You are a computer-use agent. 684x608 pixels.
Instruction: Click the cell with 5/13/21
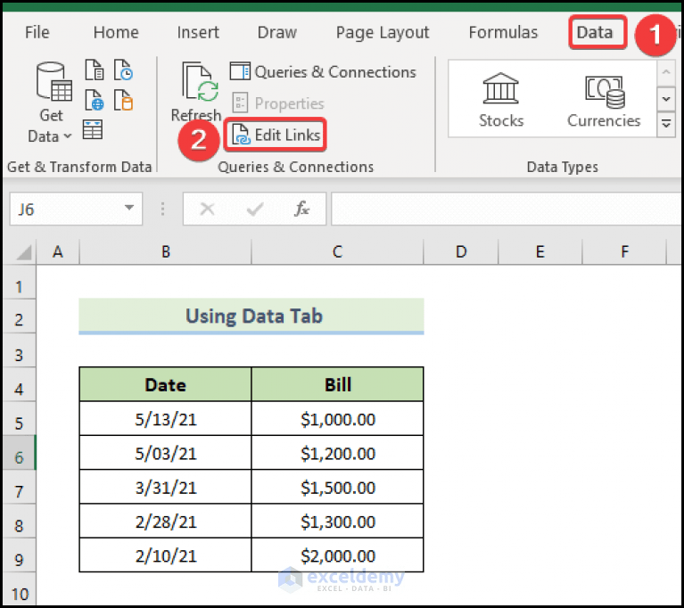(165, 419)
